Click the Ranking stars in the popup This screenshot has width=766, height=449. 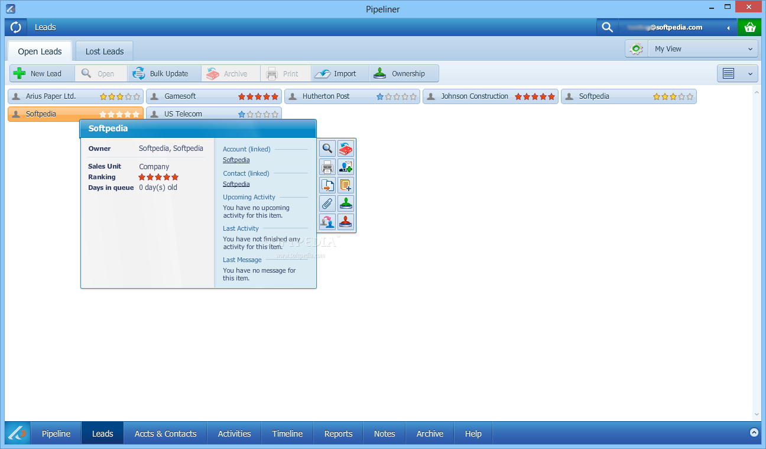click(158, 177)
